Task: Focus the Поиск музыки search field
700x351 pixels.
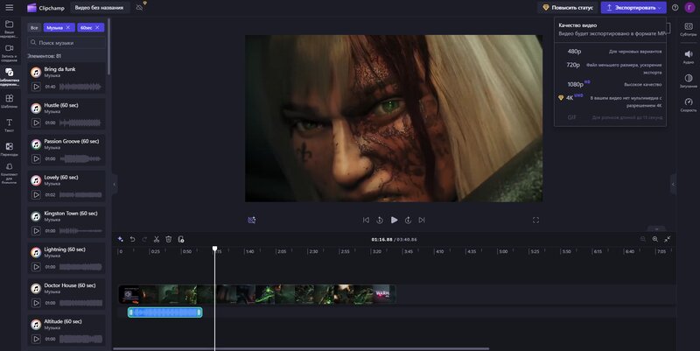Action: coord(67,42)
